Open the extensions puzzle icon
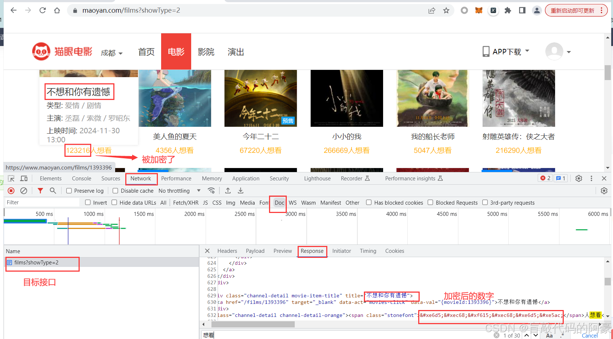The height and width of the screenshot is (339, 613). [x=508, y=11]
